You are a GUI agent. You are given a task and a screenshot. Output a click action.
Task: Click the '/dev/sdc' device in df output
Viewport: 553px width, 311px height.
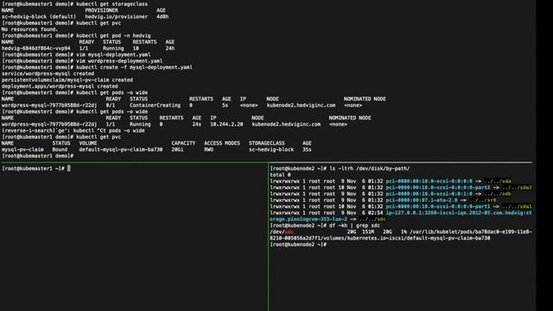[282, 232]
